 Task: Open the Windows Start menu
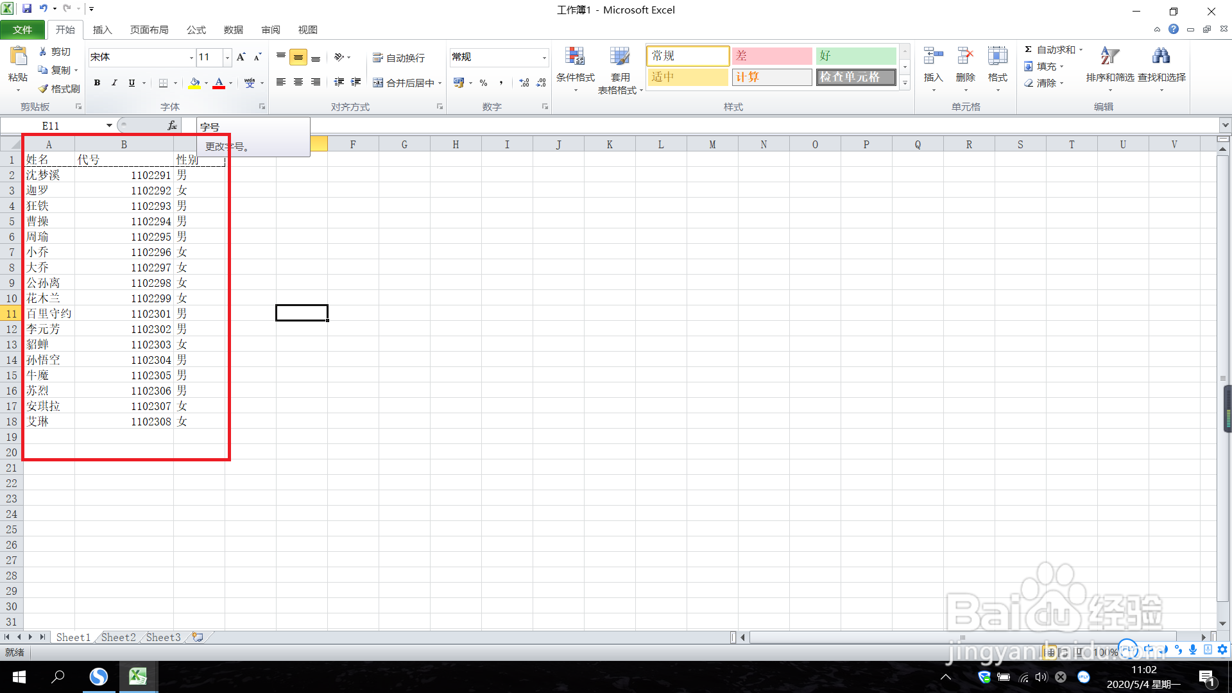(19, 677)
